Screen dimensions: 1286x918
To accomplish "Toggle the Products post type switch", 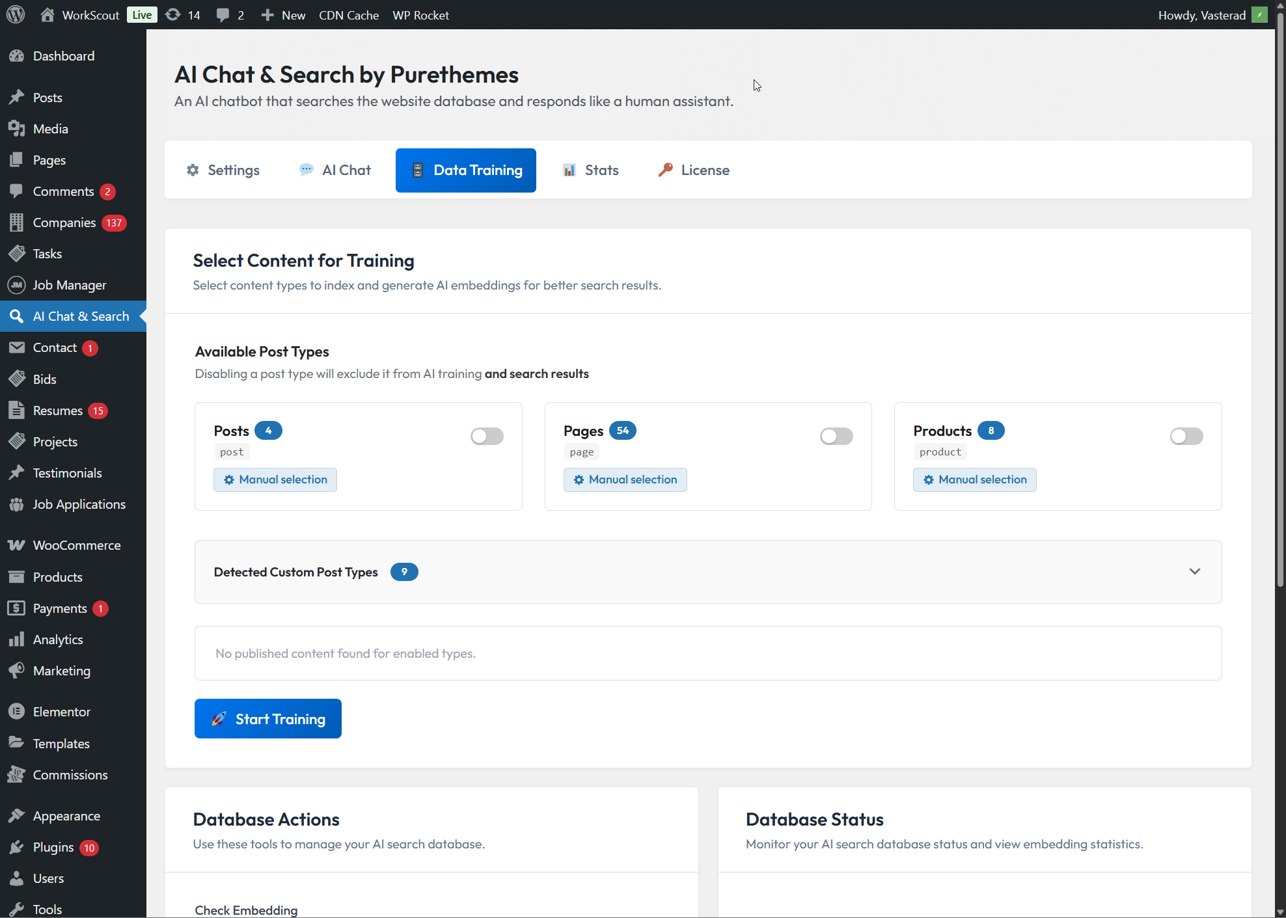I will coord(1186,436).
